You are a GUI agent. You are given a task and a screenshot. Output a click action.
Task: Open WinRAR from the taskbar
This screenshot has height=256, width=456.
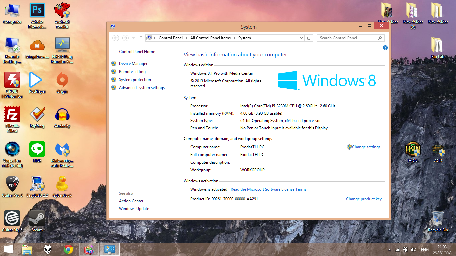click(x=89, y=249)
